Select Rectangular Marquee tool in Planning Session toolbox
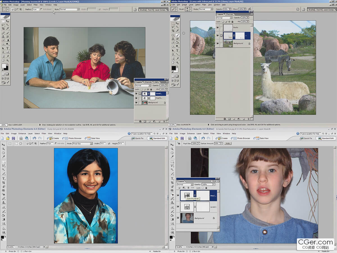 click(3, 21)
